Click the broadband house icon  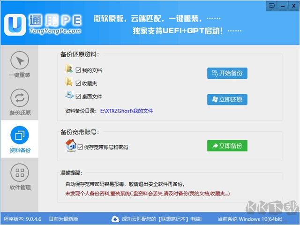click(71, 145)
